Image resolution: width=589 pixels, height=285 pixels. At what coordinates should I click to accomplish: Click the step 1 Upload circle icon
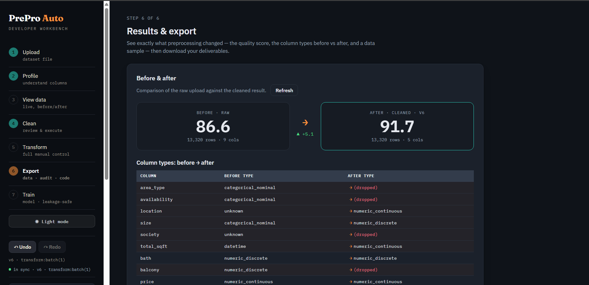(13, 52)
